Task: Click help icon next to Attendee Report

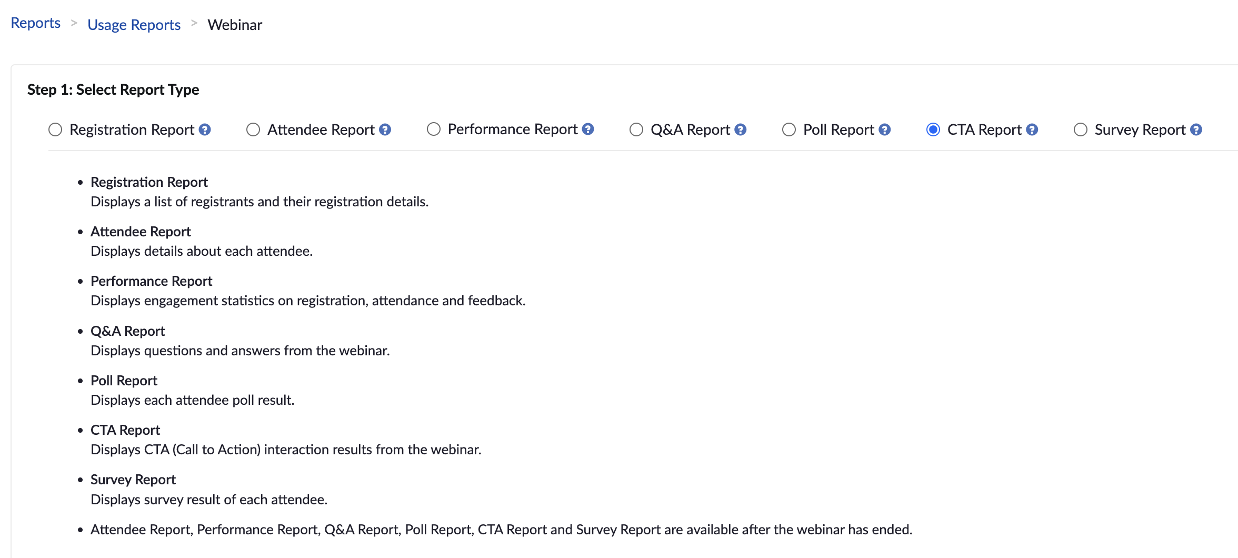Action: coord(385,129)
